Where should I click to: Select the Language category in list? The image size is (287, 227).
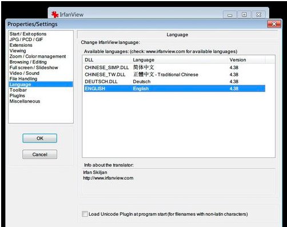(x=41, y=84)
